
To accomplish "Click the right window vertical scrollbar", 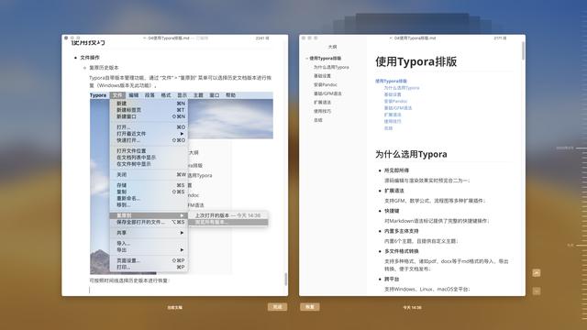I will pyautogui.click(x=523, y=50).
